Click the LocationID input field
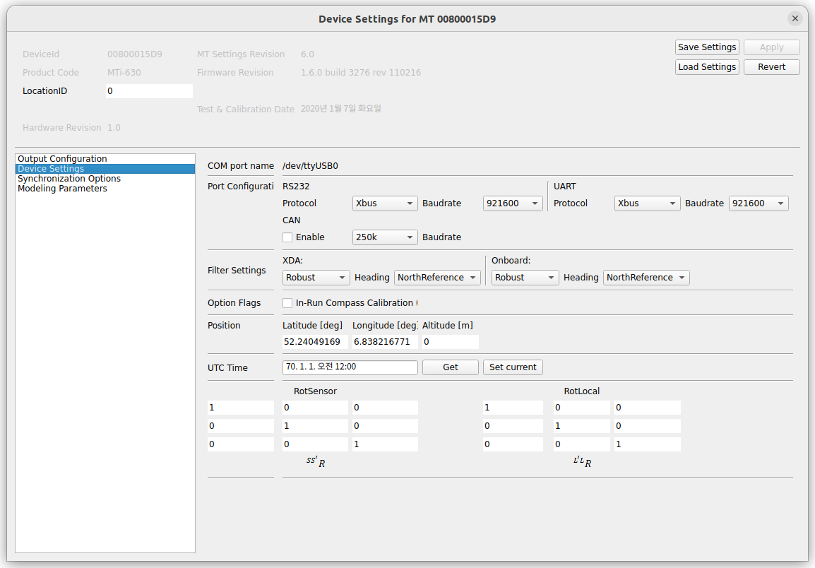The image size is (815, 568). 149,91
